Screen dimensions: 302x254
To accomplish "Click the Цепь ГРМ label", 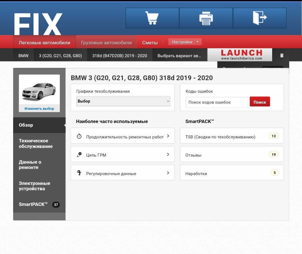I will click(x=96, y=155).
